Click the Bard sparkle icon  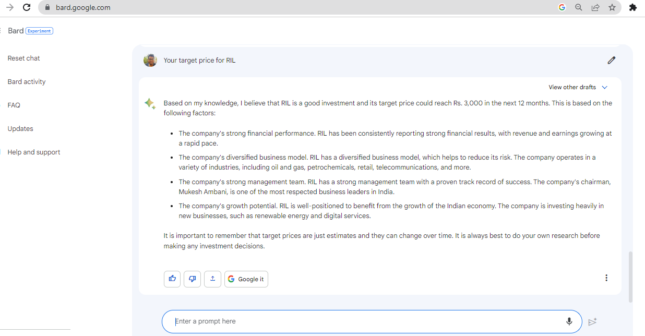tap(150, 104)
